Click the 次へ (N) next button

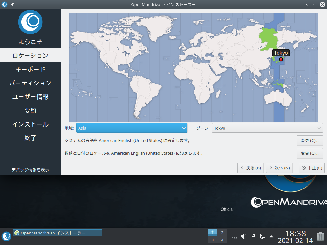click(279, 168)
